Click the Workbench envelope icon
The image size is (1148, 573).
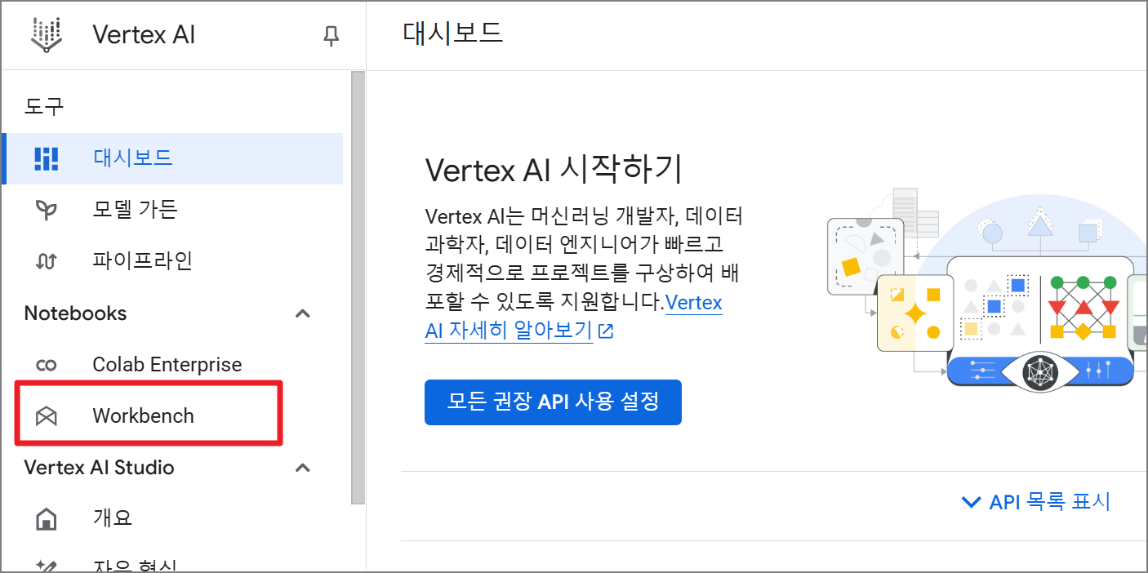coord(47,416)
